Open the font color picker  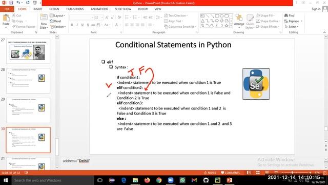pyautogui.click(x=117, y=25)
